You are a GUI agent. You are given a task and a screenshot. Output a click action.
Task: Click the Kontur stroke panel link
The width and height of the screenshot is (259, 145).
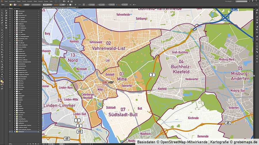(x=20, y=5)
